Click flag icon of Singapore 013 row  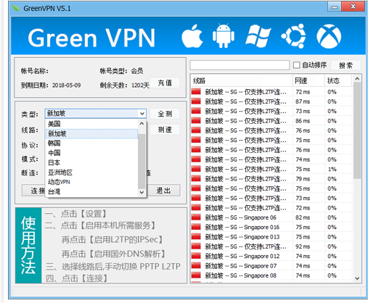(x=196, y=236)
